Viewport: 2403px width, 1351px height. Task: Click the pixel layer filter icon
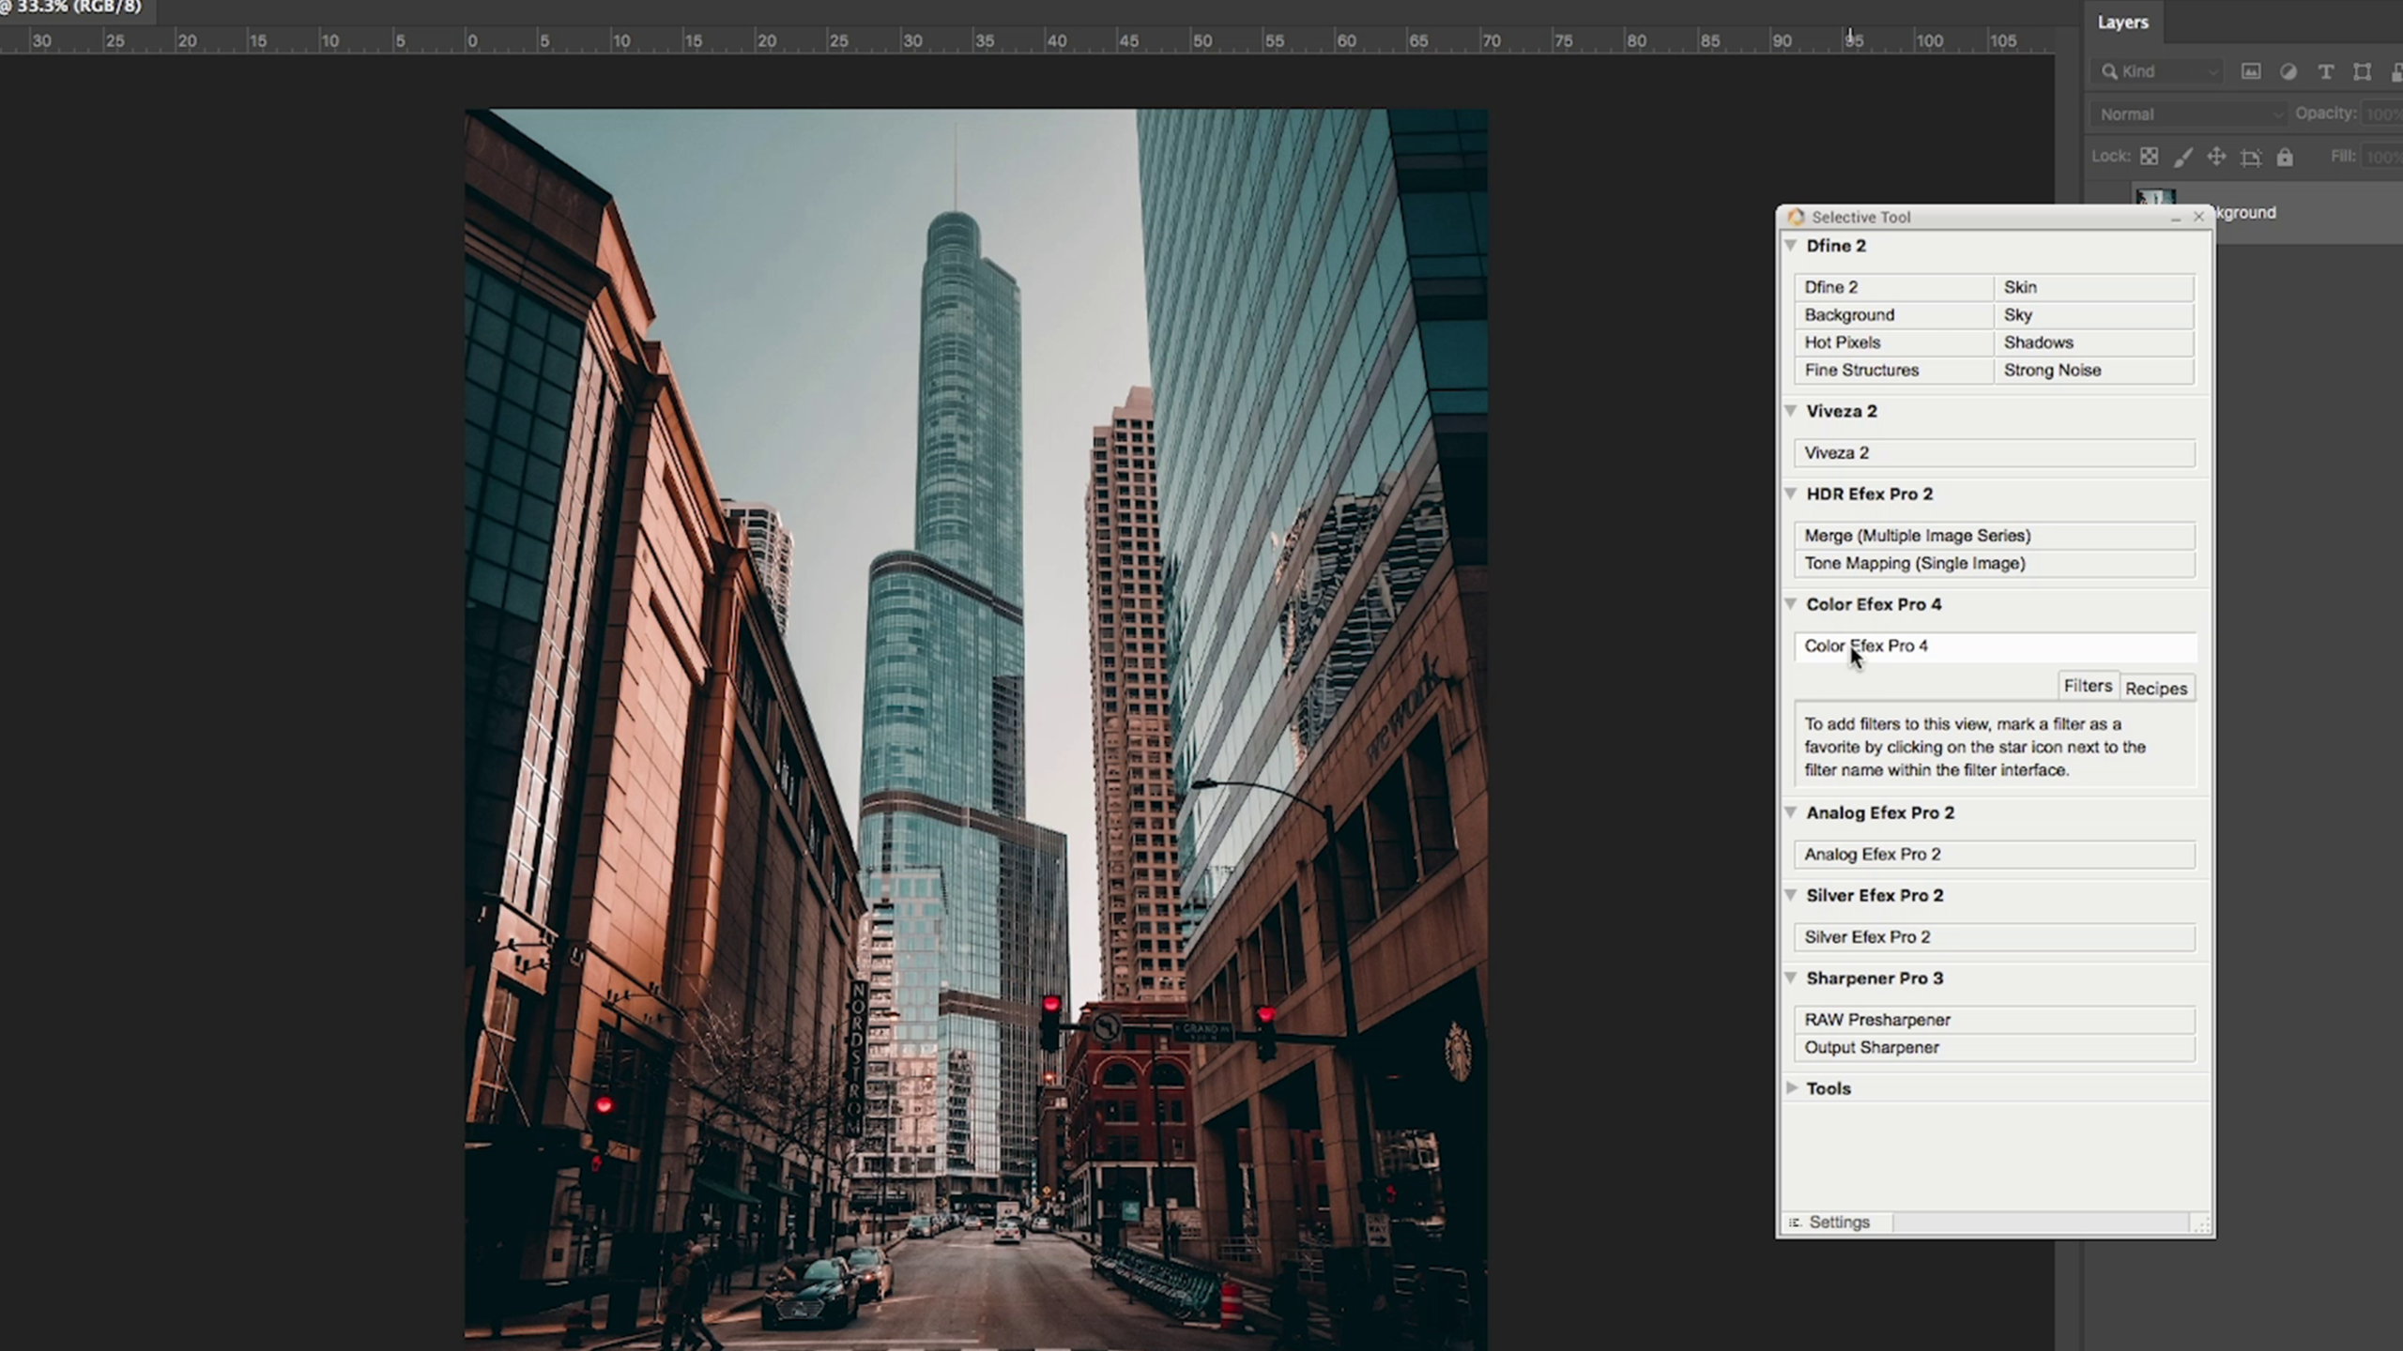point(2251,71)
